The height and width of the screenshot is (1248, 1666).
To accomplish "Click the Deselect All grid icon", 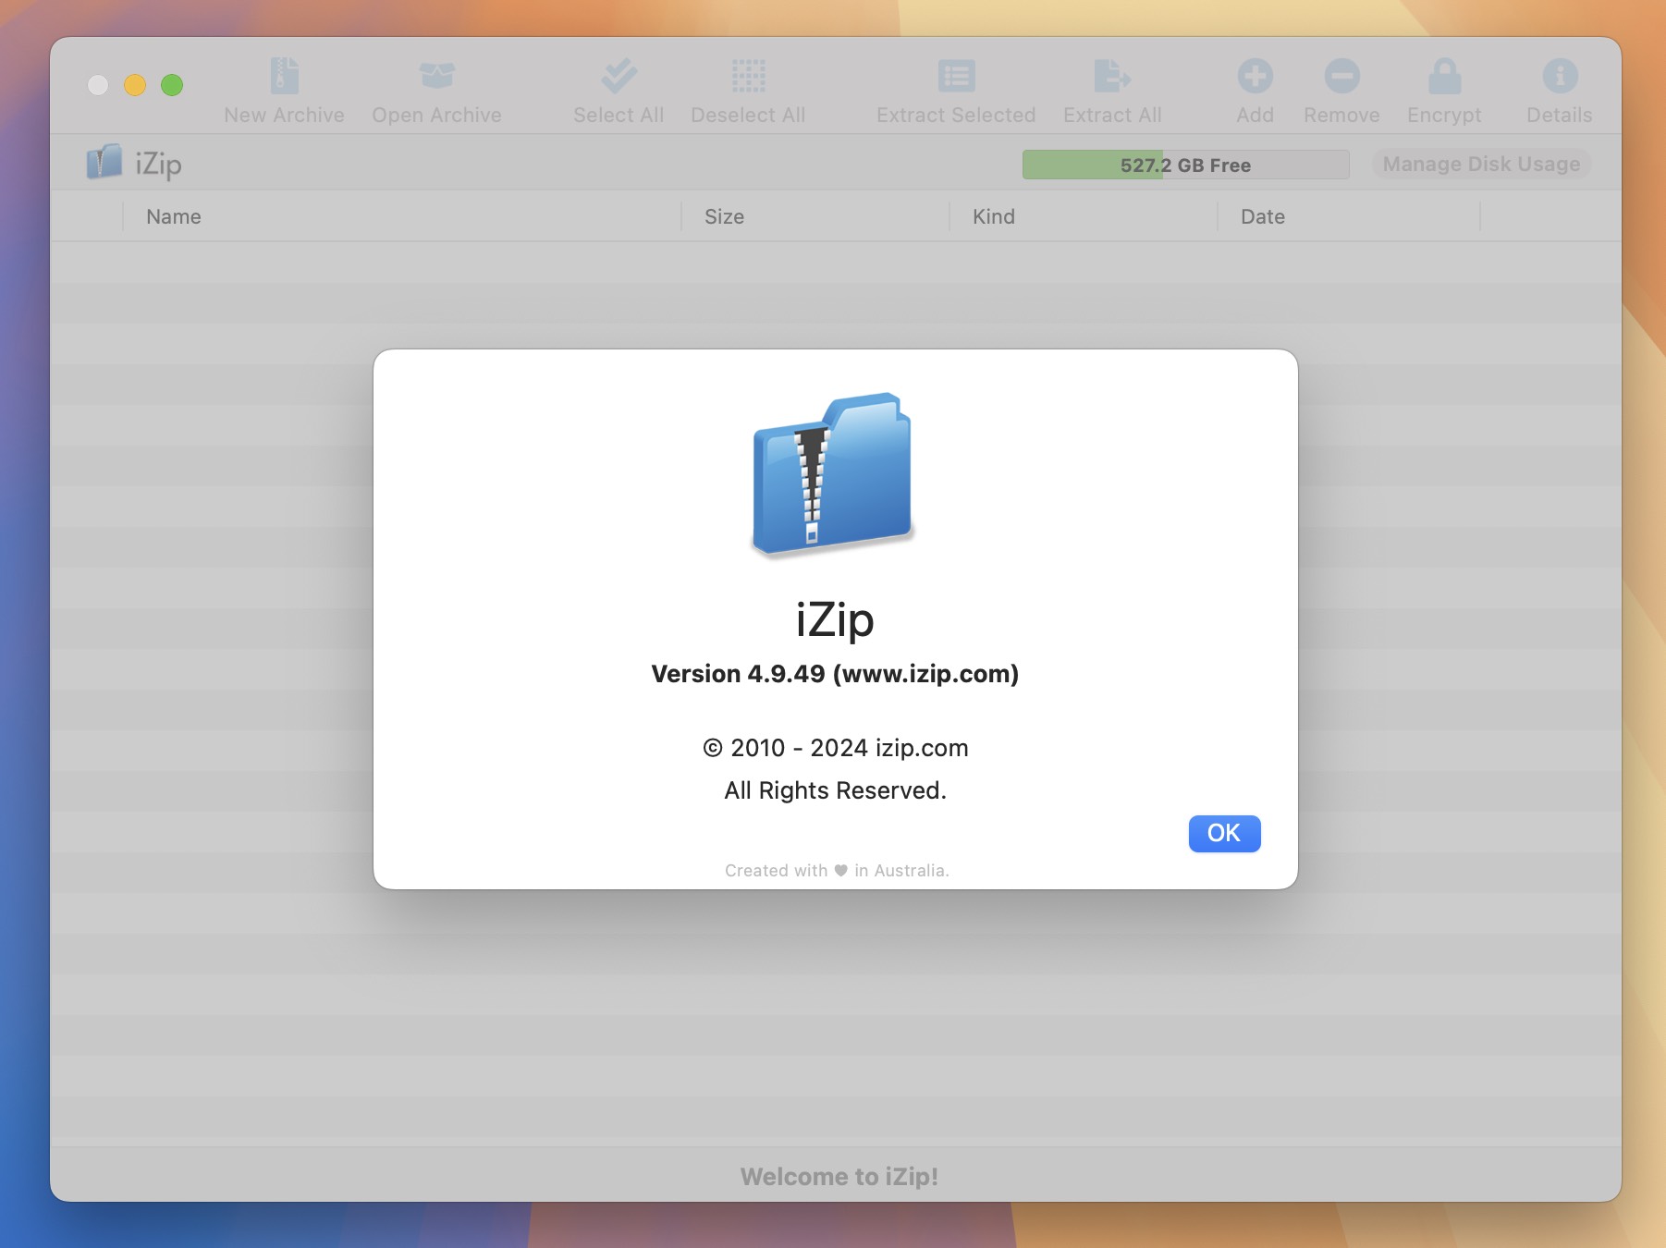I will pyautogui.click(x=748, y=76).
